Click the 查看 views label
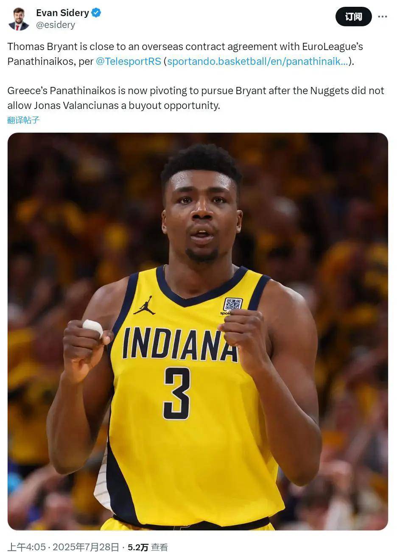The image size is (397, 552). click(159, 547)
